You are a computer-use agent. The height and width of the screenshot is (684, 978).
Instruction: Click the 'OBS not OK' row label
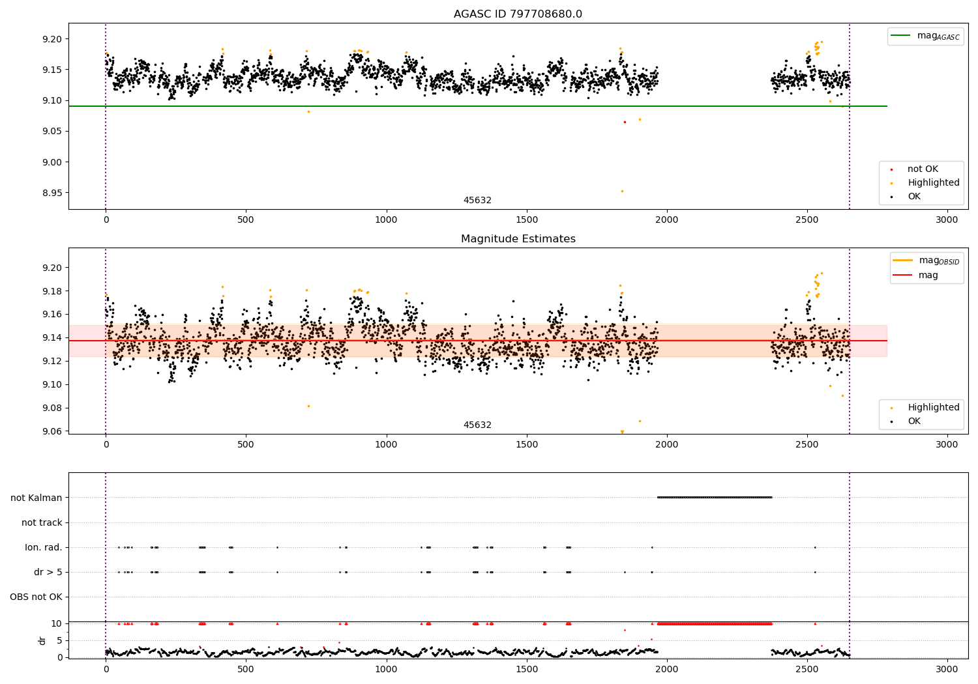pos(36,597)
